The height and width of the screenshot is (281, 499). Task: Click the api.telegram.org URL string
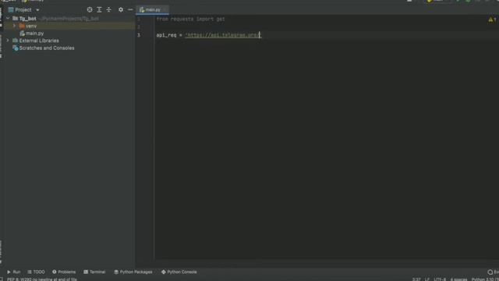pos(223,35)
